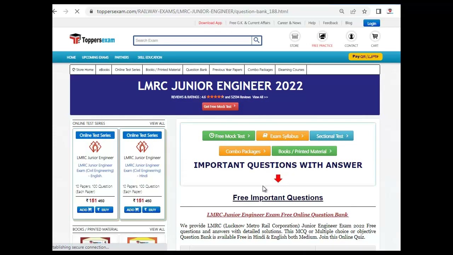Image resolution: width=453 pixels, height=255 pixels.
Task: Click the Search Exam input field
Action: [x=193, y=40]
